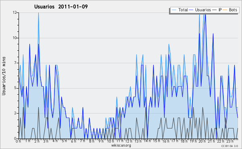Click the orange Bots legend line
The height and width of the screenshot is (149, 242).
coord(225,10)
